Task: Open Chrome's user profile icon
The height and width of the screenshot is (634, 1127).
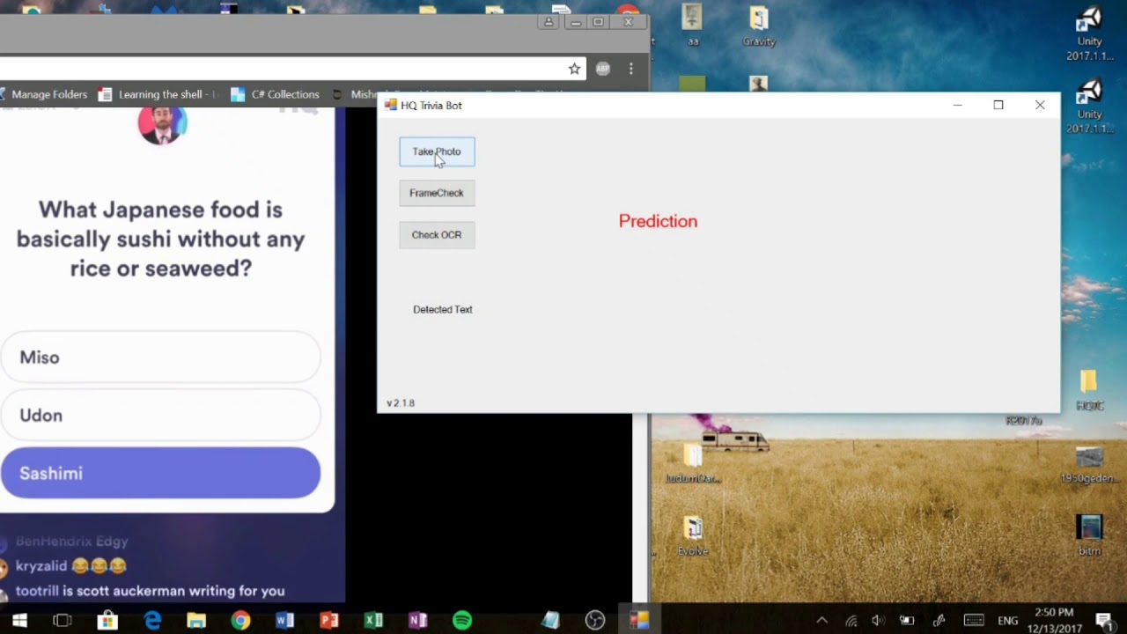Action: coord(549,22)
